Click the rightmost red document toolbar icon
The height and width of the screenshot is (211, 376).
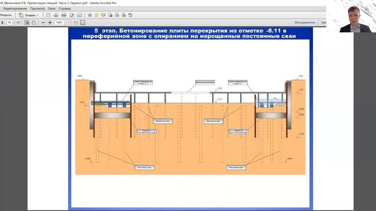[130, 15]
